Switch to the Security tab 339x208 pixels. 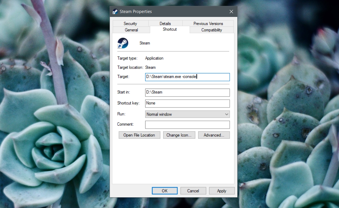point(130,23)
